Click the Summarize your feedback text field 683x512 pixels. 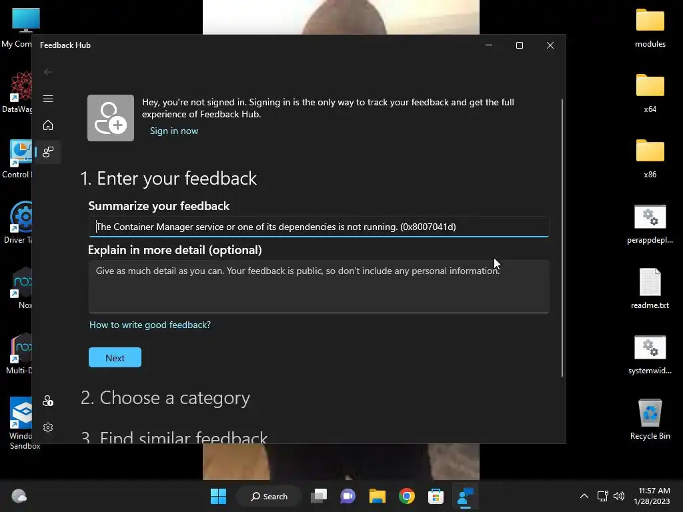tap(318, 227)
